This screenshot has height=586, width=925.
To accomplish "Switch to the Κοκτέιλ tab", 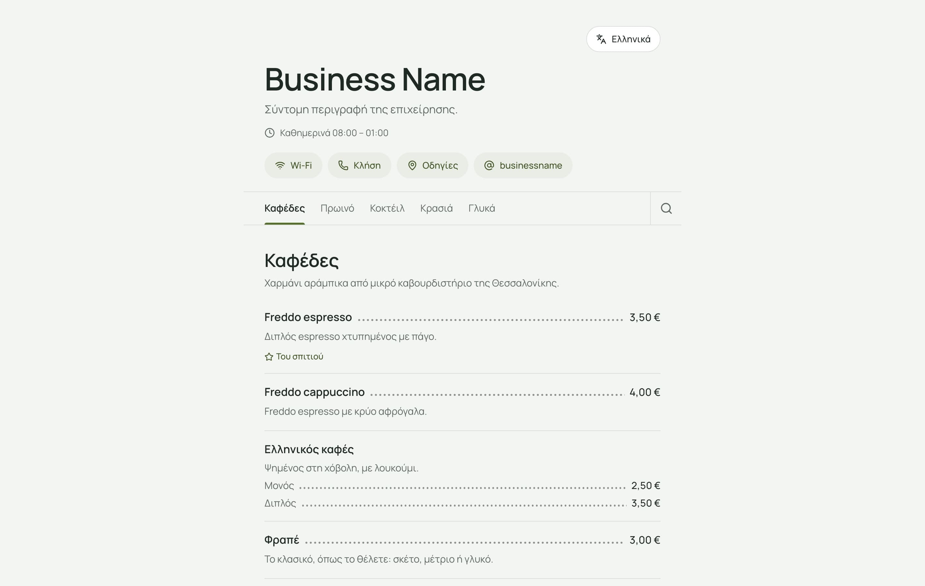I will (x=387, y=208).
